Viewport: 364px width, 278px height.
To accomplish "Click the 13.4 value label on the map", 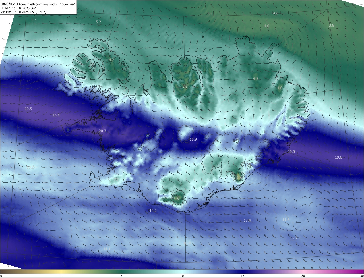I will point(247,221).
